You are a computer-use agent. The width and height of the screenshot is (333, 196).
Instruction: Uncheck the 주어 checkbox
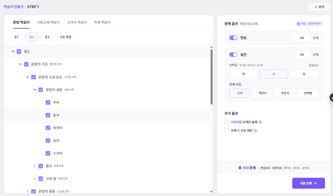[x=48, y=102]
